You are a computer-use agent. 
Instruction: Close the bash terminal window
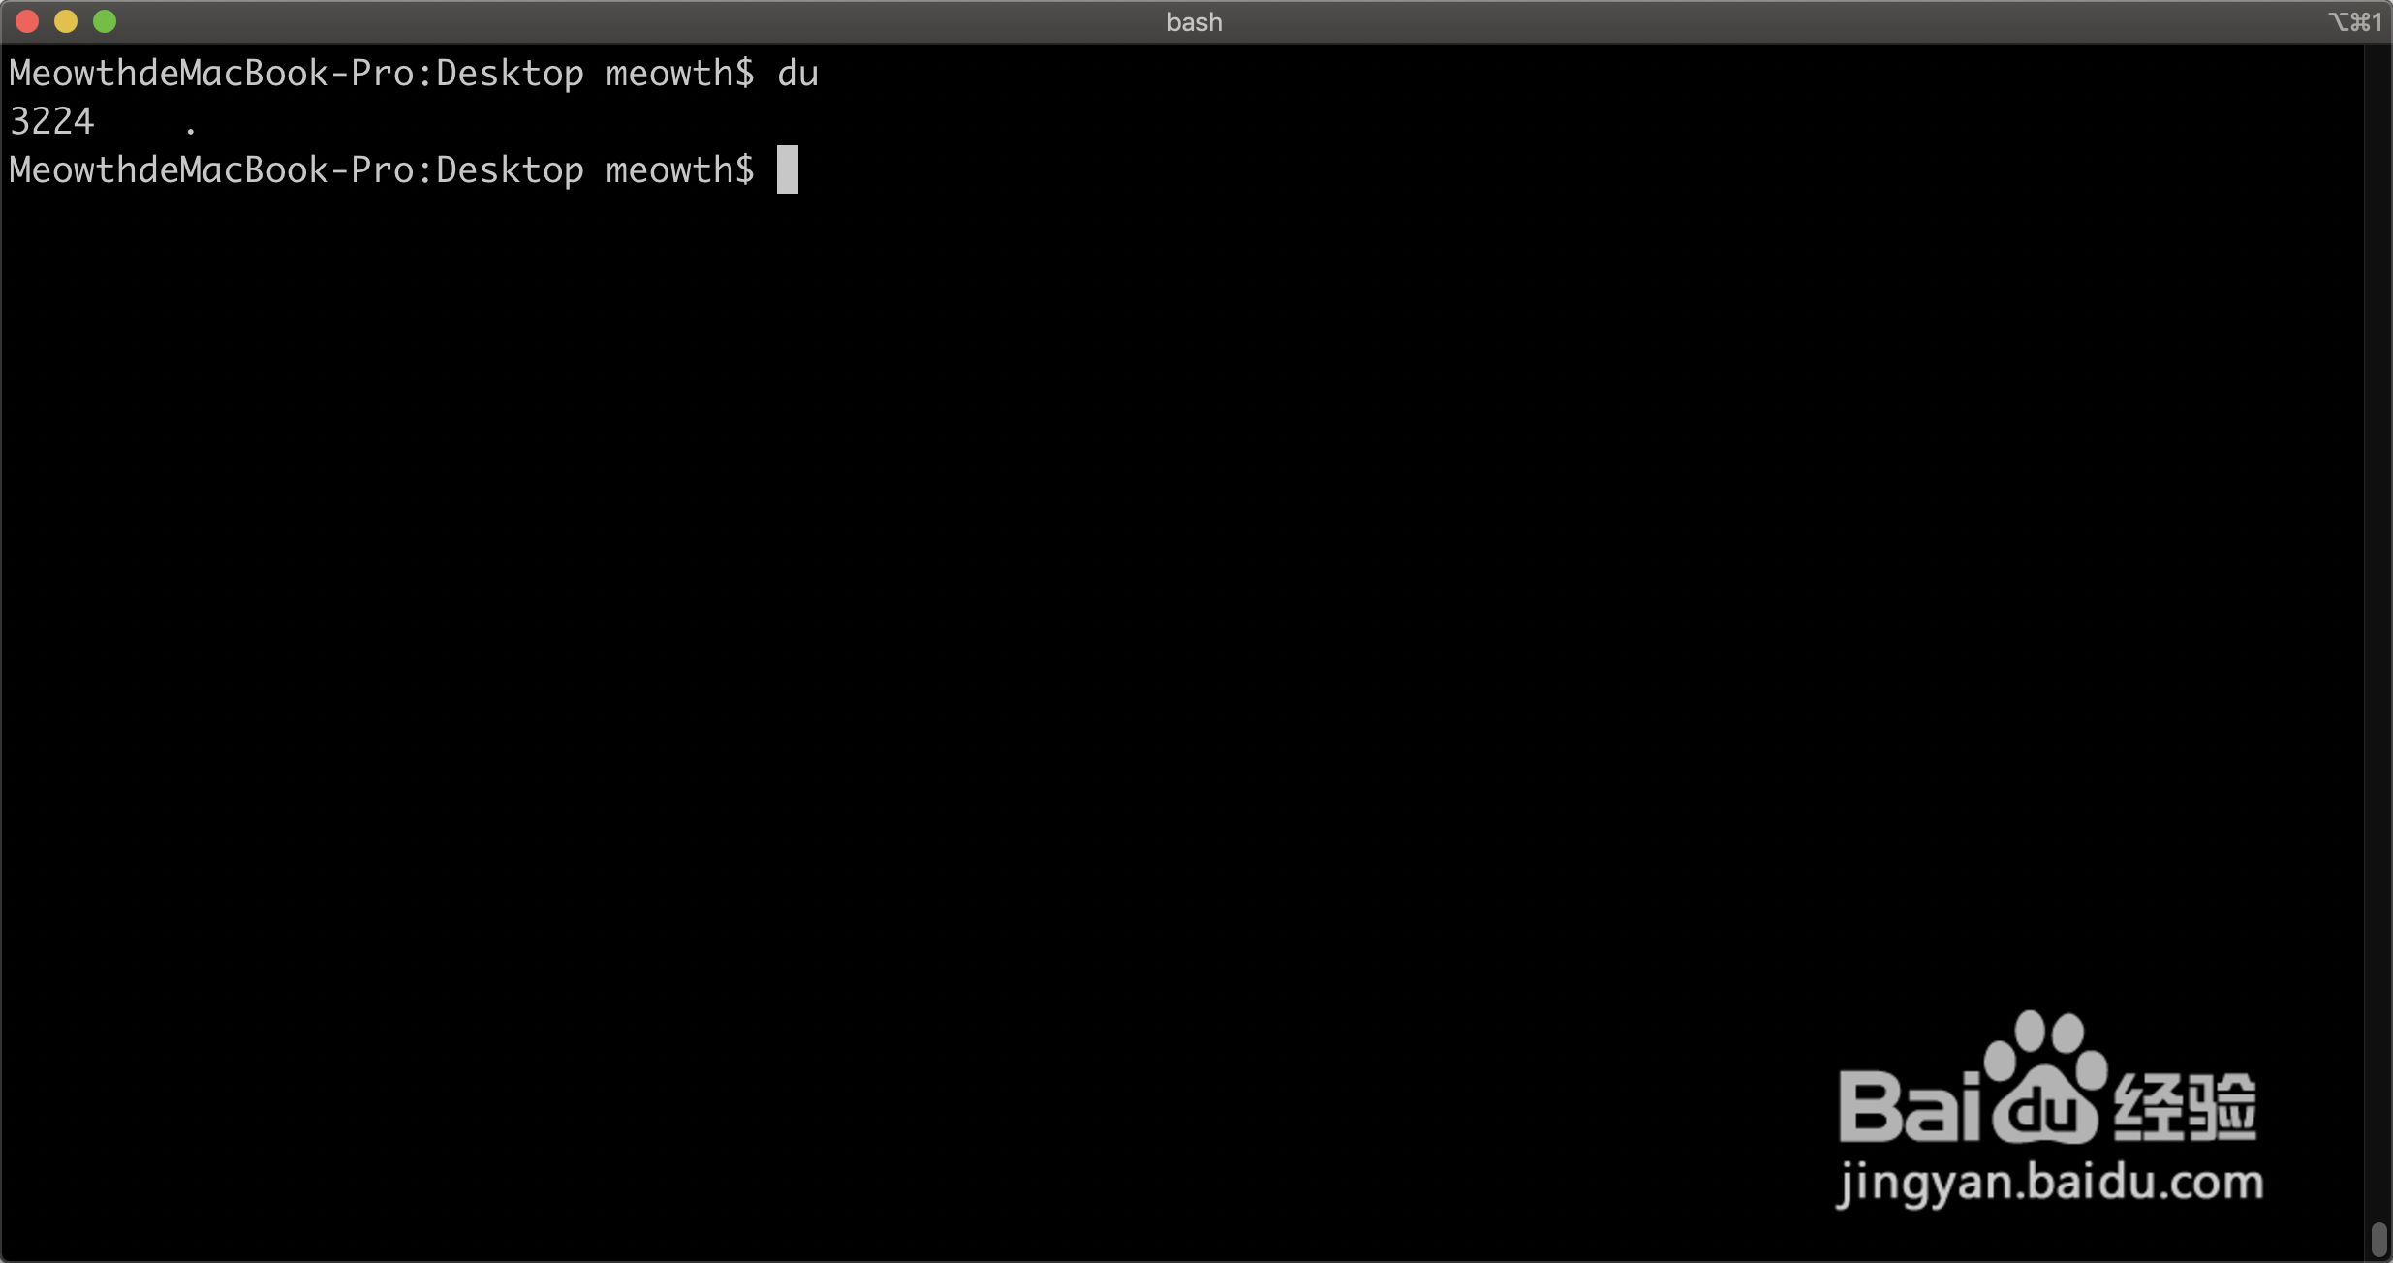click(27, 21)
